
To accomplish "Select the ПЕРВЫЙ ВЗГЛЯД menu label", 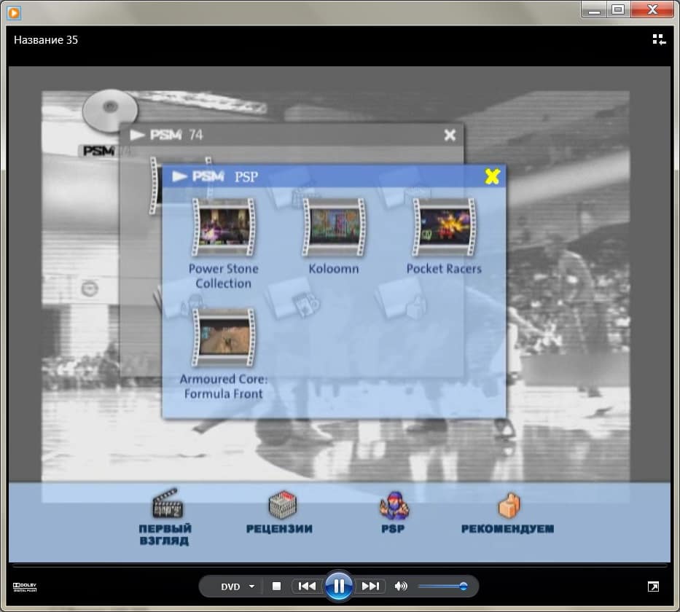I will 165,535.
